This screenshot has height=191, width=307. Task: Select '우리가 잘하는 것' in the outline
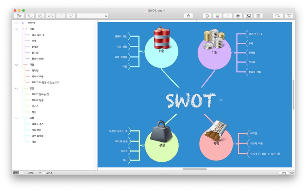click(x=40, y=94)
